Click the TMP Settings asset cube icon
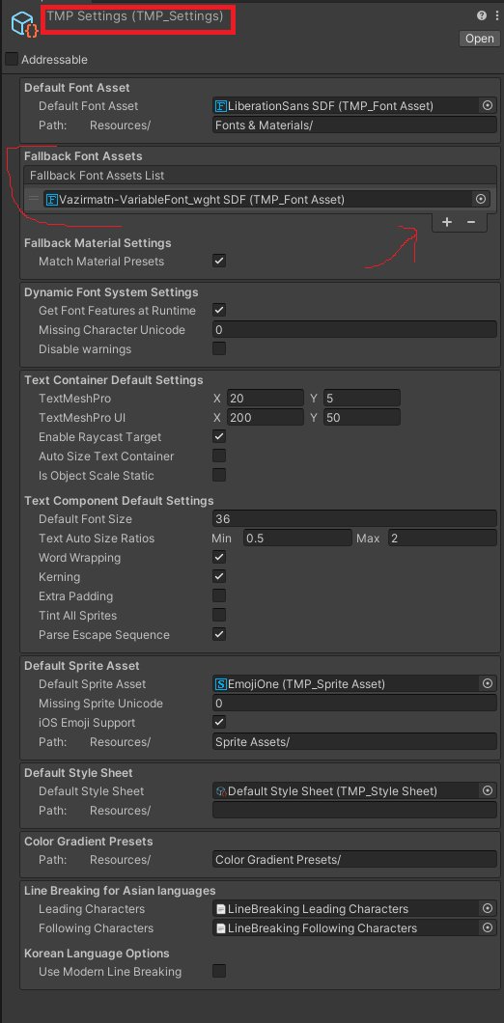Image resolution: width=504 pixels, height=1023 pixels. (x=23, y=23)
